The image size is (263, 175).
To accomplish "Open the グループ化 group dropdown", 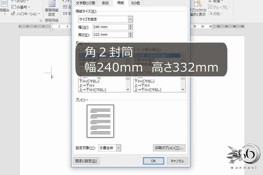I will (x=219, y=7).
